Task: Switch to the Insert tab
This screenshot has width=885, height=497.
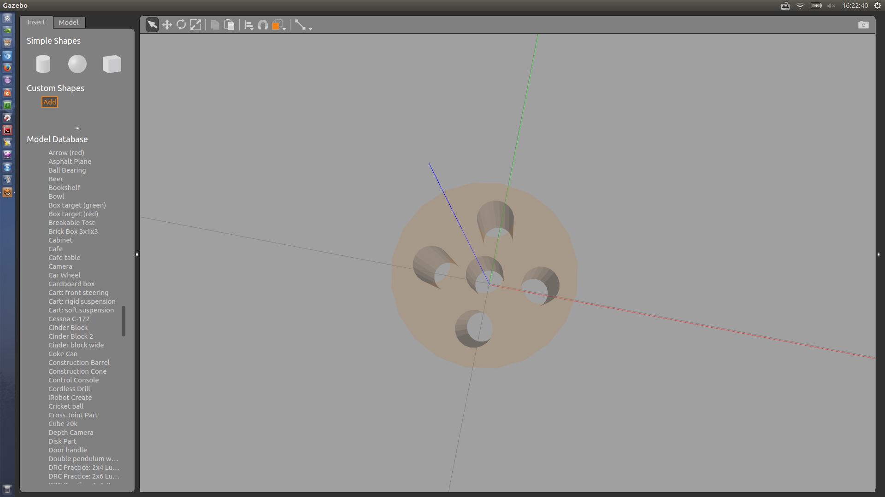Action: (36, 22)
